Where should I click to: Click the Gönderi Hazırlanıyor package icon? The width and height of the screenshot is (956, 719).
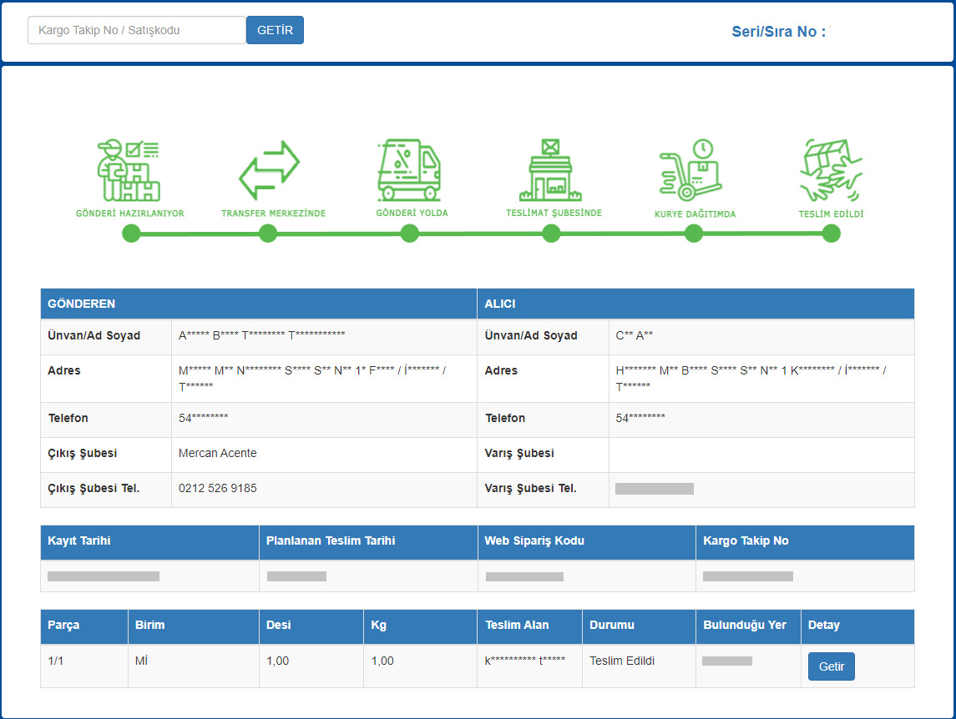tap(129, 170)
